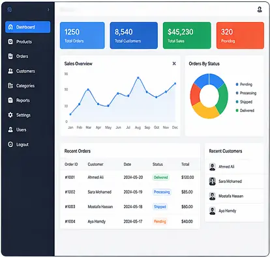Open the 8,540 Total Customers card

point(134,35)
